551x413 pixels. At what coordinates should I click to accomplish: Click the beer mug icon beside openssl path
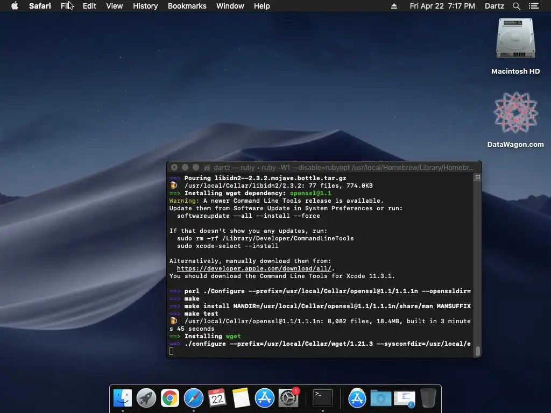(x=174, y=321)
